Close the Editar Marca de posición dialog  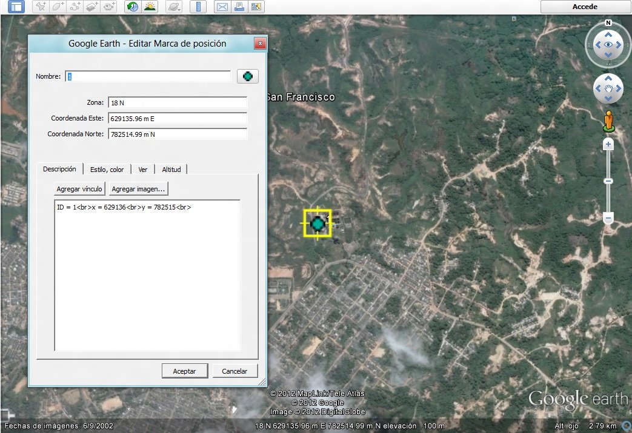click(260, 43)
